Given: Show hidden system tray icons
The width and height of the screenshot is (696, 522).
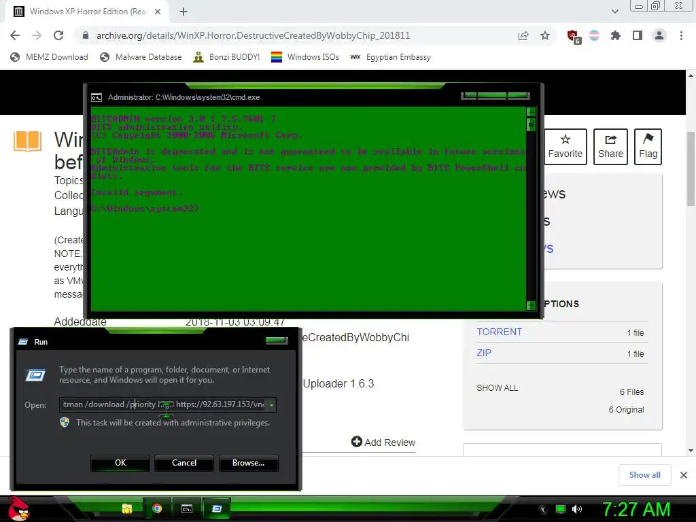Looking at the screenshot, I should click(x=543, y=510).
